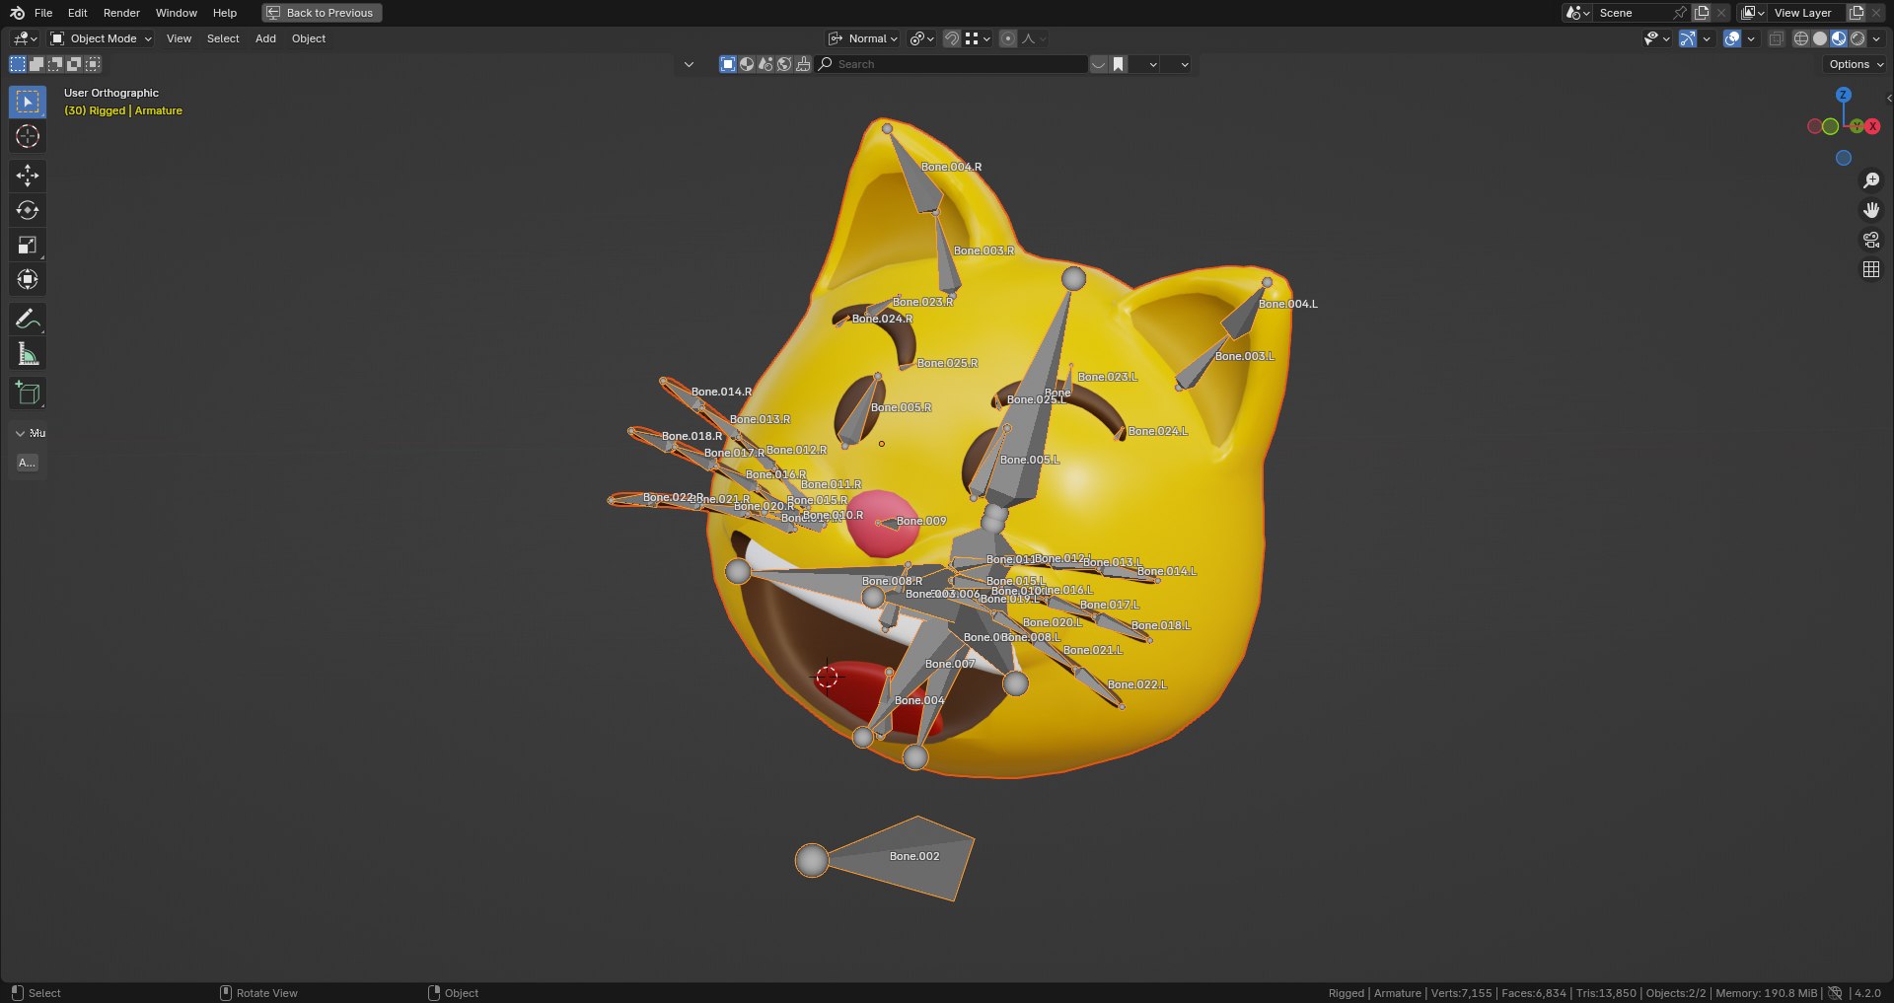This screenshot has width=1894, height=1003.
Task: Switch to rendered shading
Action: click(x=1858, y=38)
